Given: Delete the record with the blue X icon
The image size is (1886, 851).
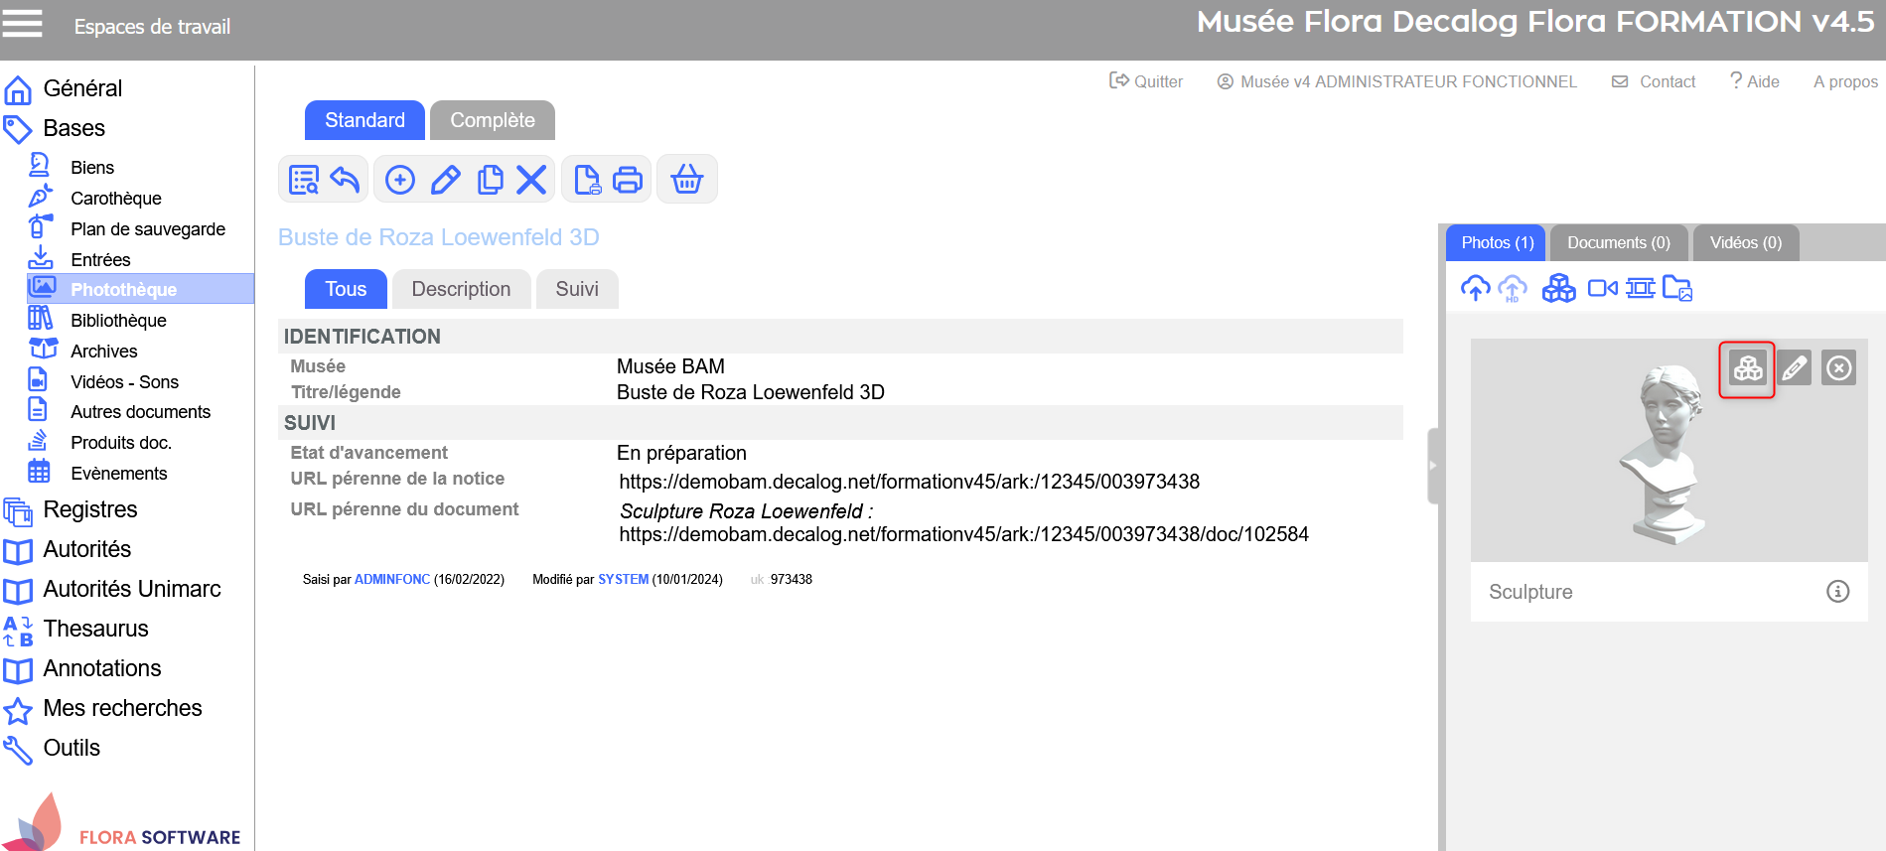Looking at the screenshot, I should [x=531, y=180].
